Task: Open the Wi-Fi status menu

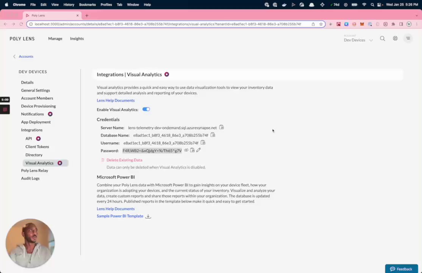Action: [364, 5]
